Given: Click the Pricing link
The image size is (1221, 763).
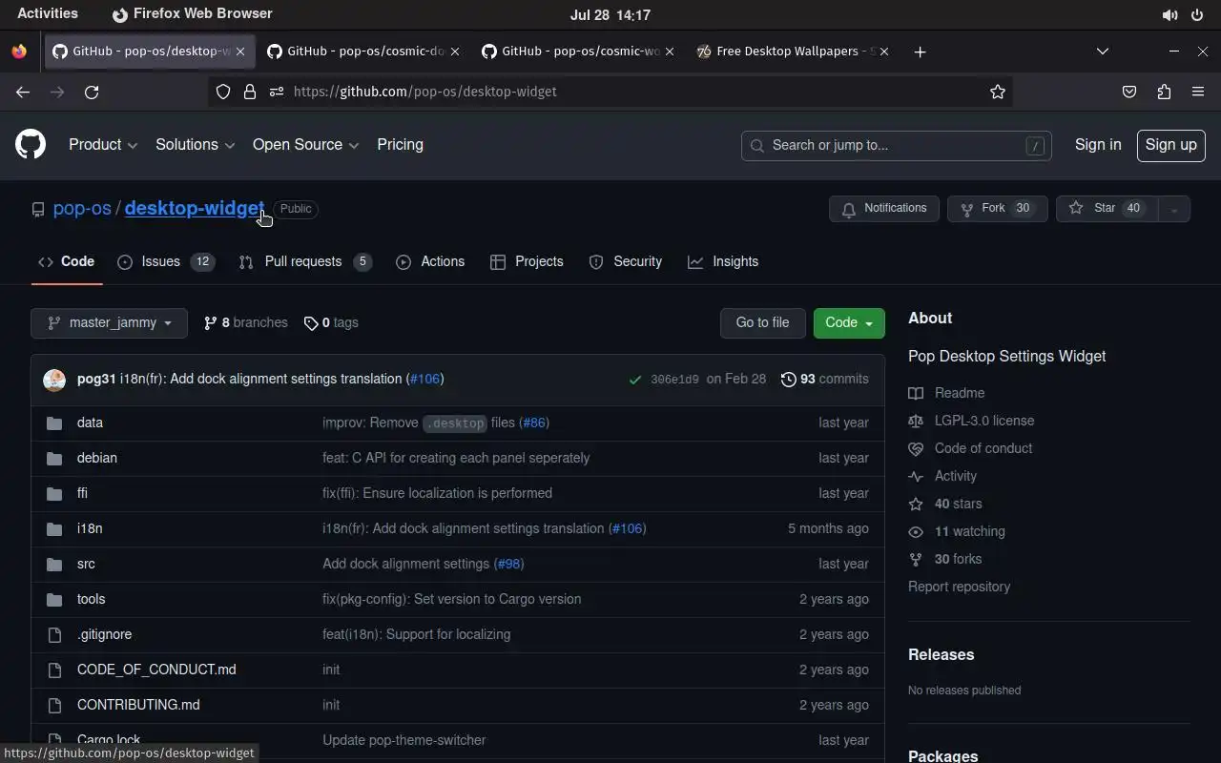Looking at the screenshot, I should tap(400, 145).
